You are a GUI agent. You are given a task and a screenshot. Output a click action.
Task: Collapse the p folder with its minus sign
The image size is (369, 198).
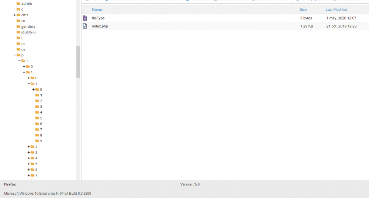(x=15, y=55)
